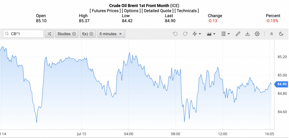Open the drawing pencil tool
Viewport: 289px width, 138px height.
coord(238,34)
